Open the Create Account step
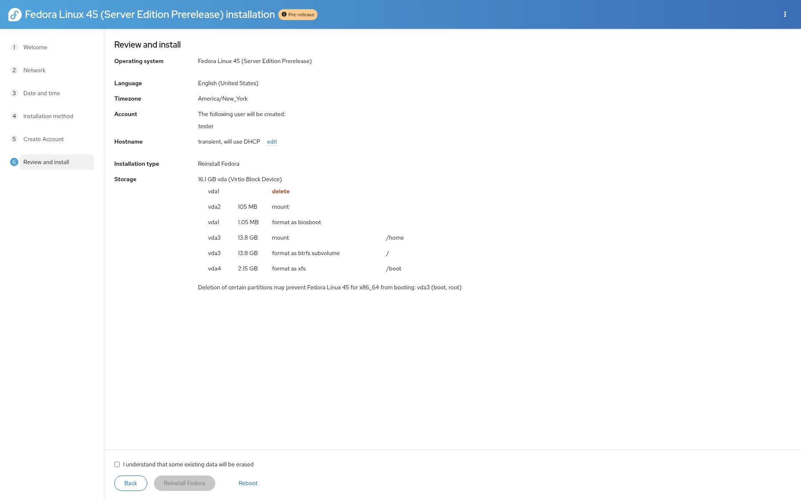 coord(43,139)
